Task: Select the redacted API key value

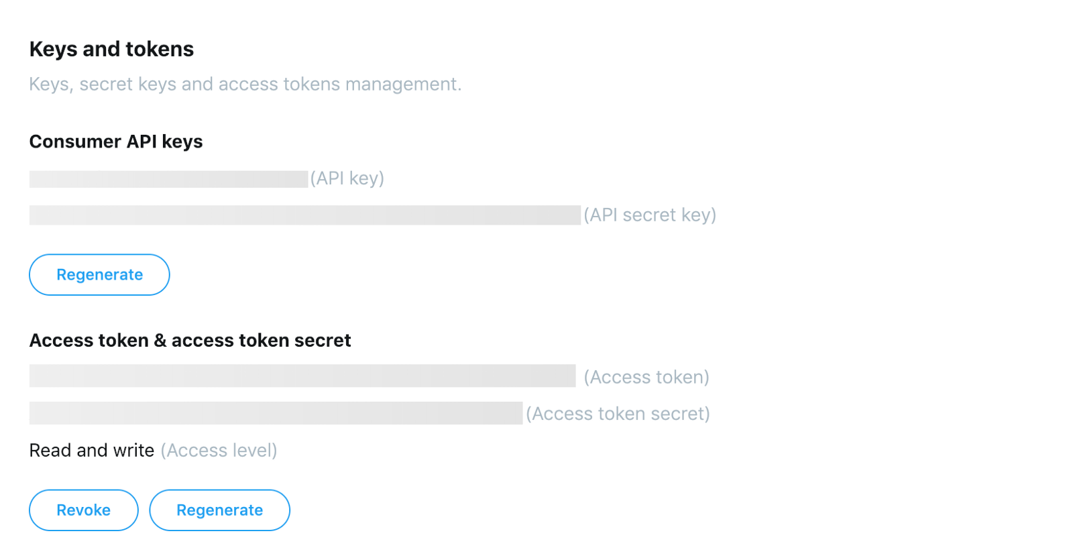Action: click(168, 179)
